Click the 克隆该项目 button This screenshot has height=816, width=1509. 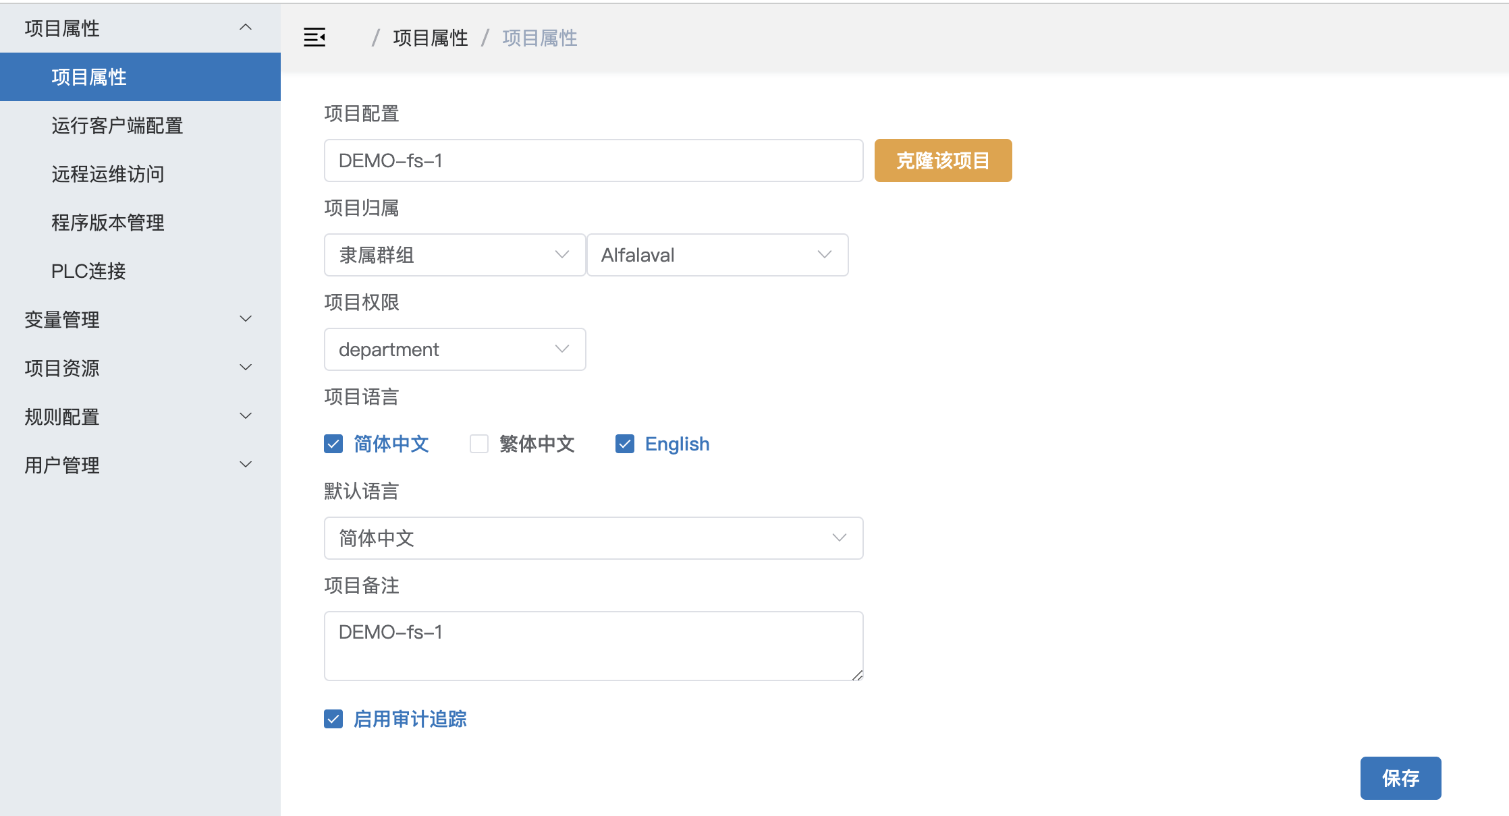click(943, 161)
